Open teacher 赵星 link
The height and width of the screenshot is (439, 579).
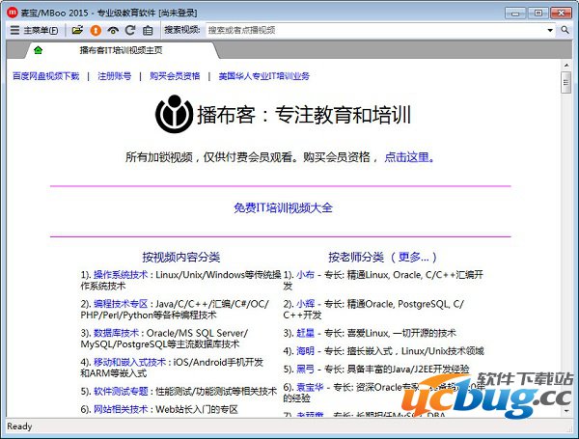[305, 333]
